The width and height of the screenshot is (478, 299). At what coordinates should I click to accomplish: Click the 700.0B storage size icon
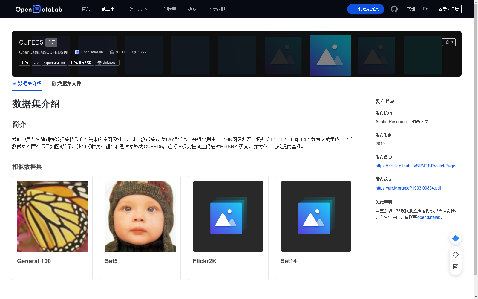tap(112, 52)
